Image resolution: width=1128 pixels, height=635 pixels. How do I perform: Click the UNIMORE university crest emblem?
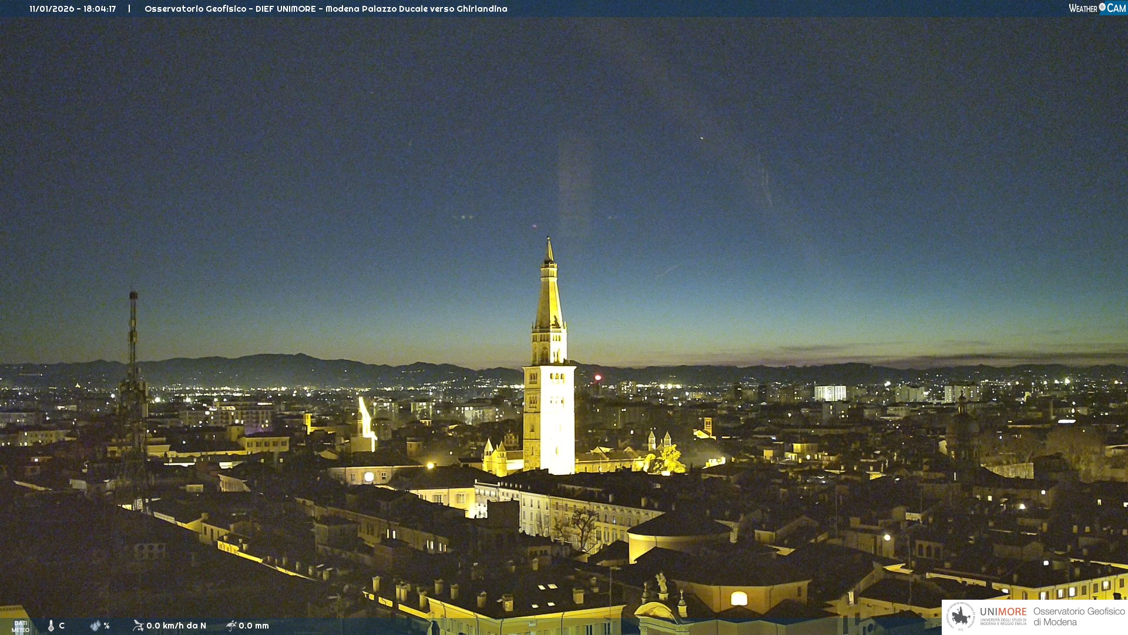[961, 616]
